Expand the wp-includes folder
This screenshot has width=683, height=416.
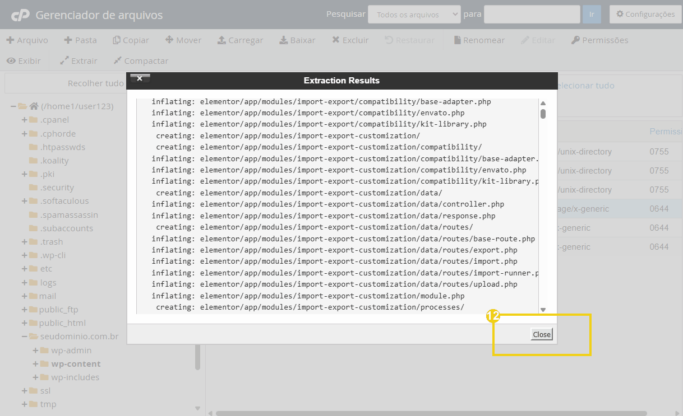(x=36, y=377)
